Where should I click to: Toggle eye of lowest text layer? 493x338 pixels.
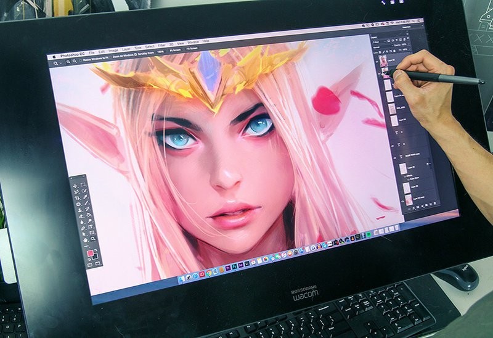394,158
